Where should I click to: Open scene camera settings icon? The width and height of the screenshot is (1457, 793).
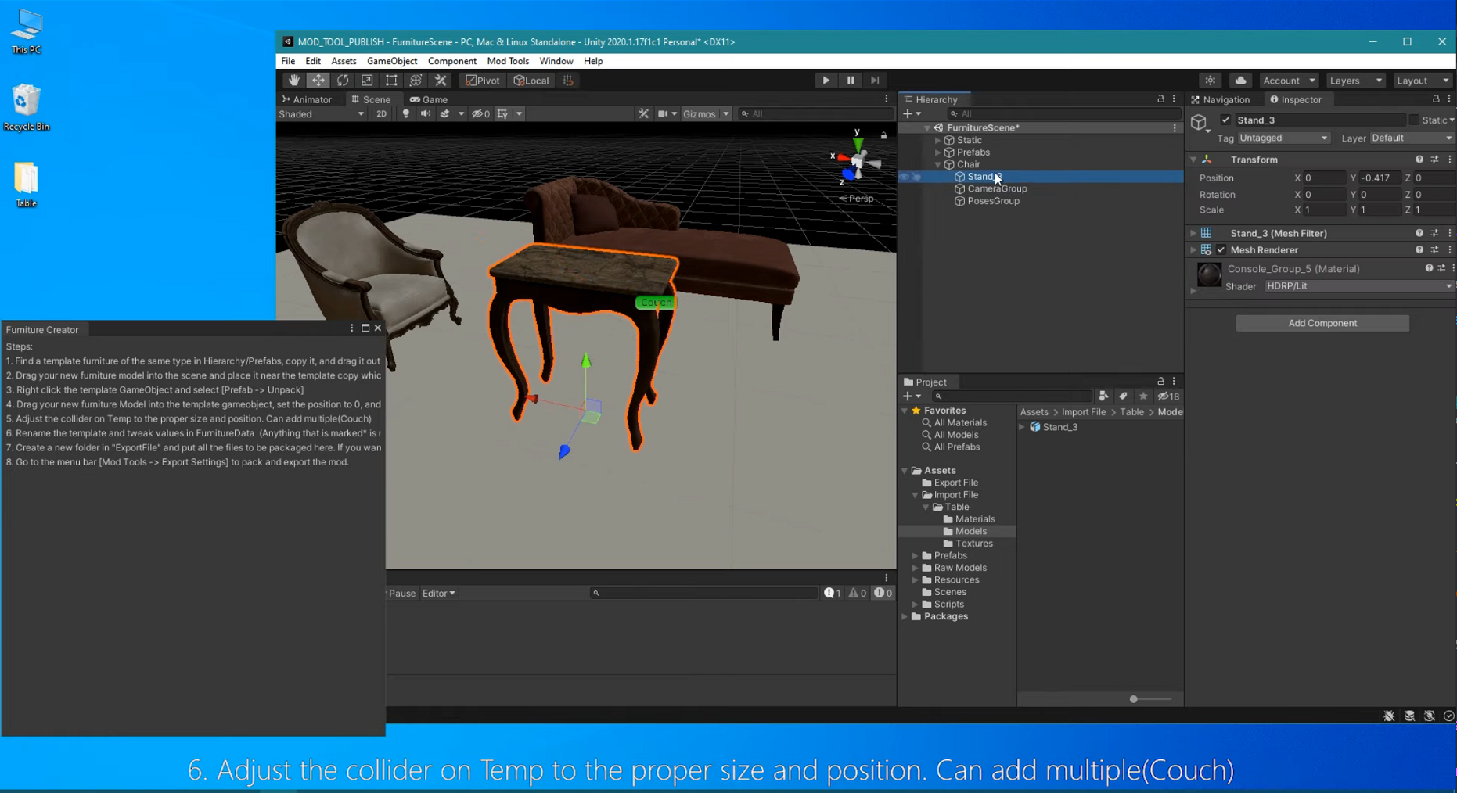coord(663,113)
